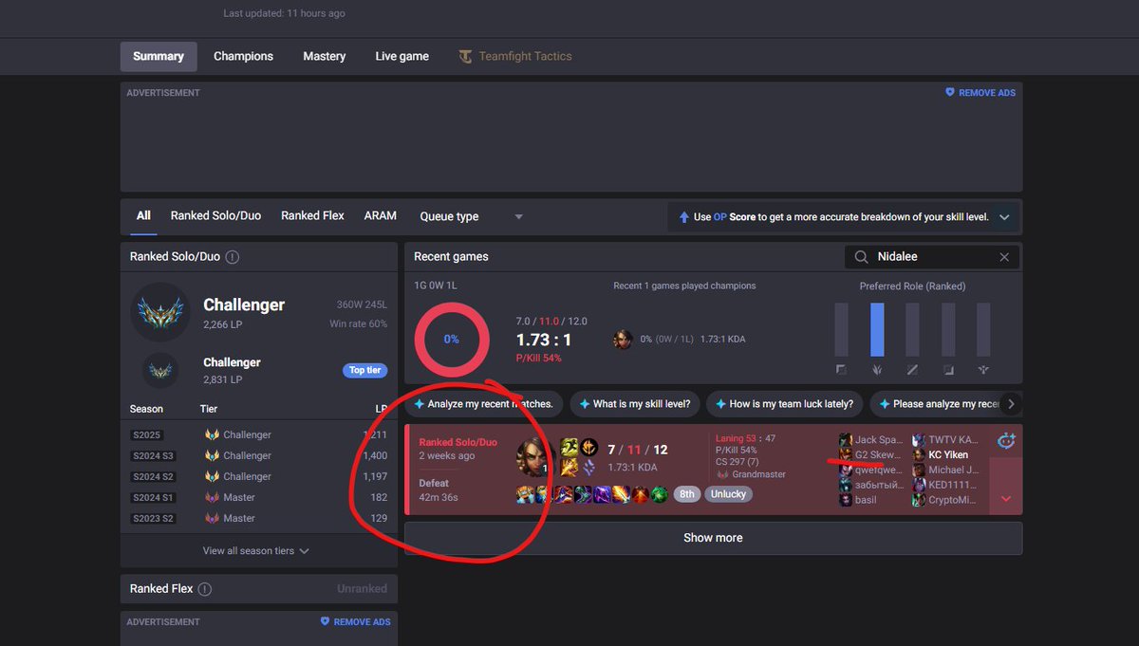The width and height of the screenshot is (1139, 646).
Task: Click the Show more button
Action: (713, 538)
